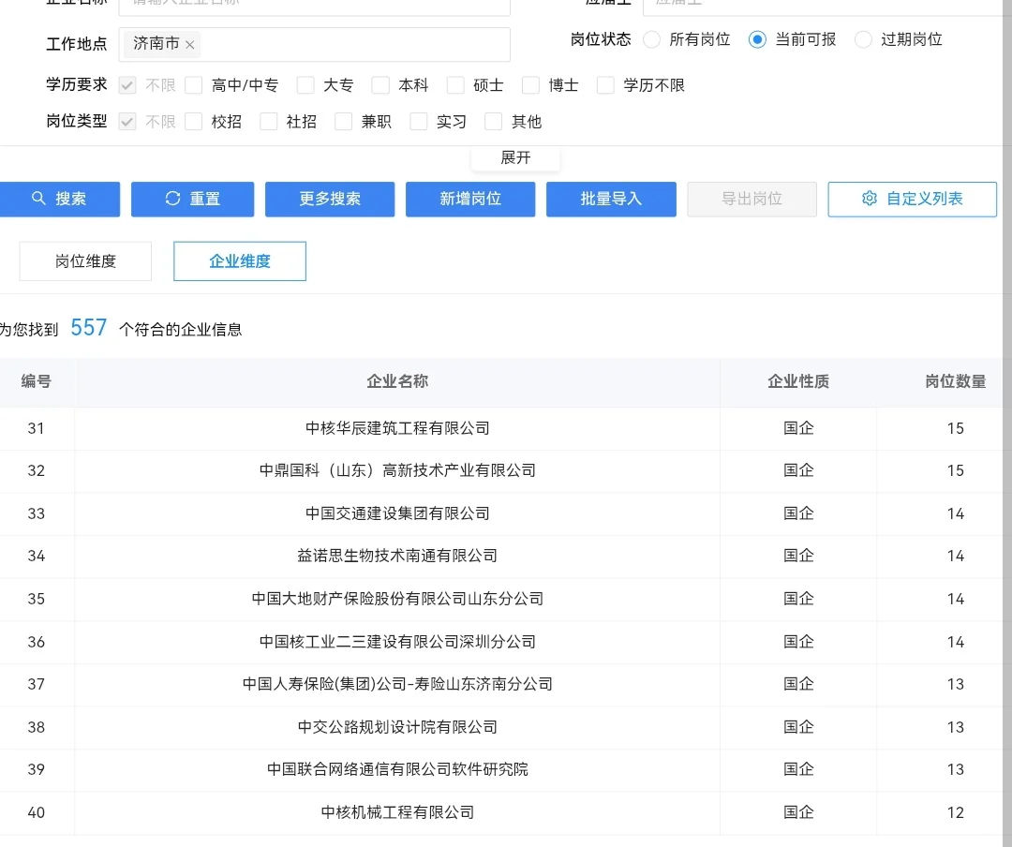
Task: Click 国企 cell for 中交公路规划设计院
Action: coord(798,728)
